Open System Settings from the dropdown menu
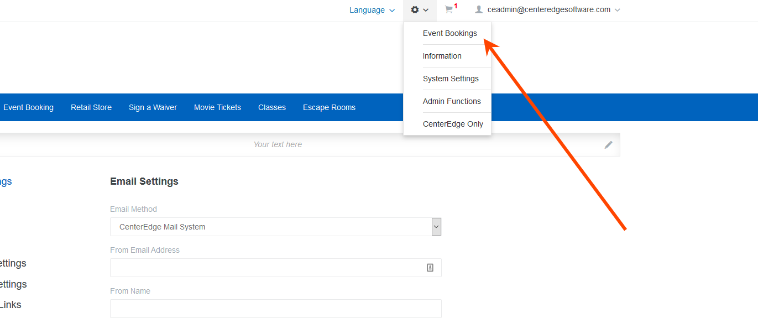Viewport: 758px width, 323px height. click(x=451, y=79)
